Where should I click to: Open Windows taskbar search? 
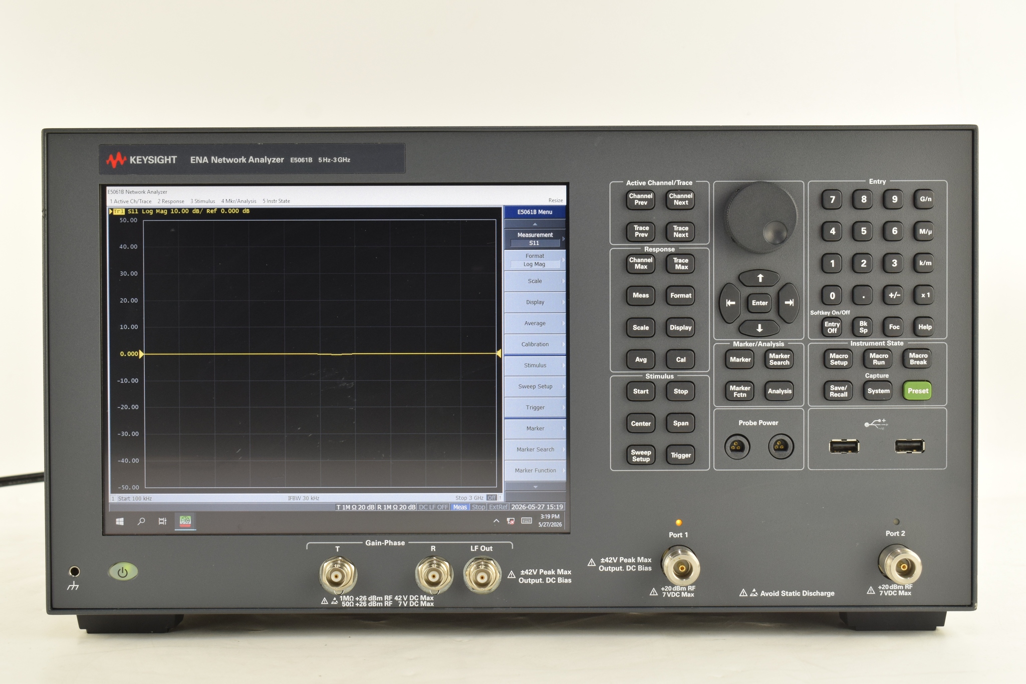click(x=141, y=522)
